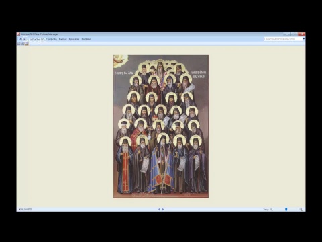Viewport: 322px width, 242px height.
Task: Click the file name in the status bar
Action: [x=25, y=209]
